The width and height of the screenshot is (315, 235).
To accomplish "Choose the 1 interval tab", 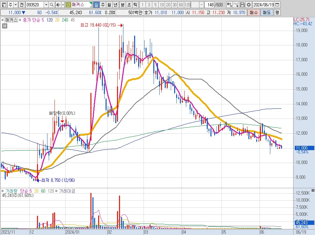I will (143, 5).
